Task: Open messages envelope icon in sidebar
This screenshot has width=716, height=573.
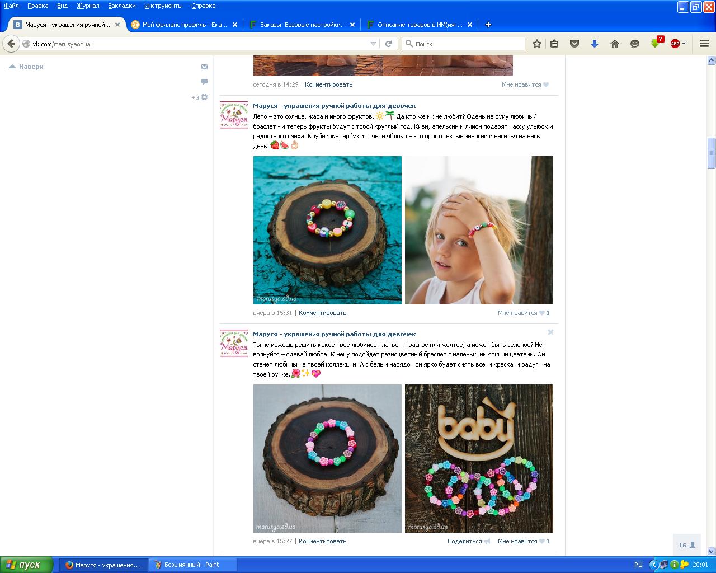Action: point(204,67)
